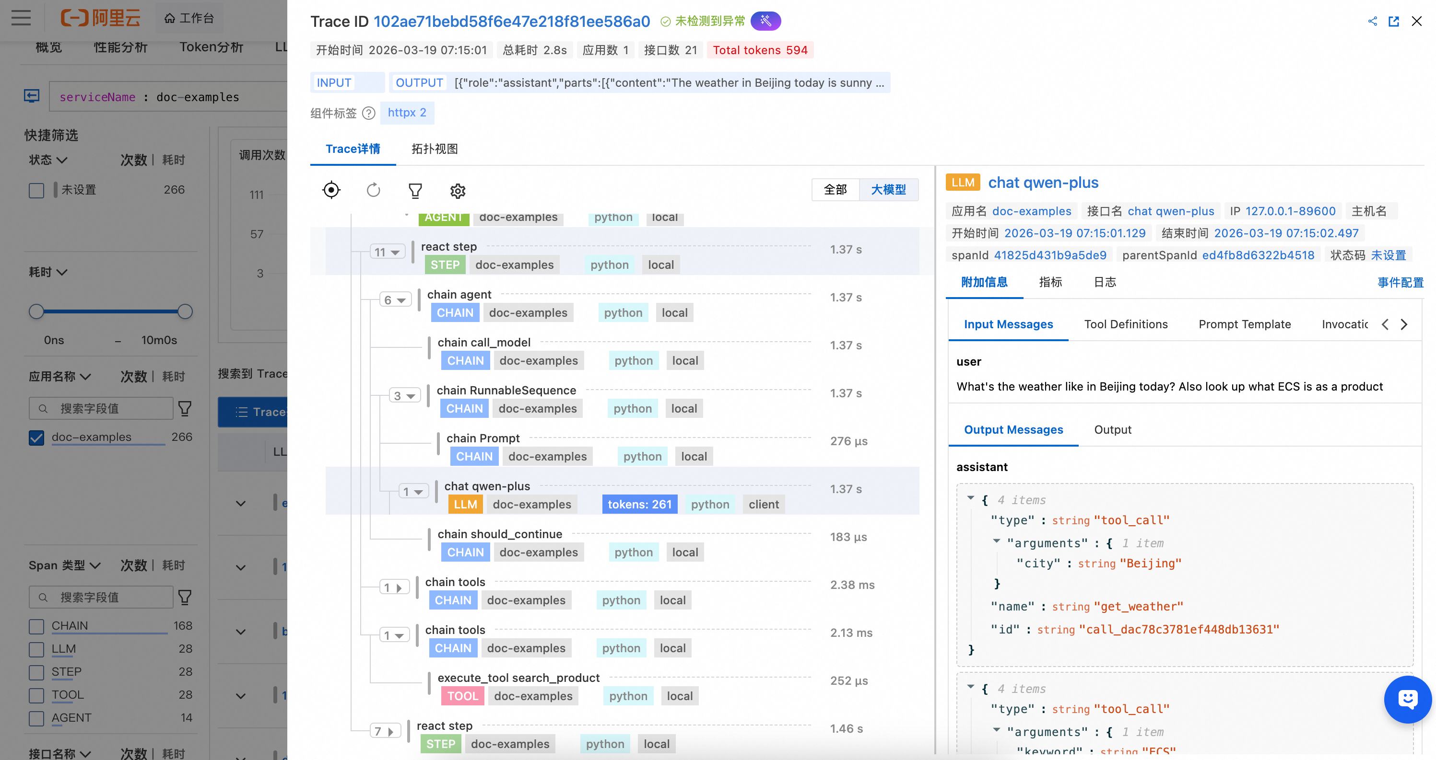Screen dimensions: 1436x760
Task: Switch to the 拓扑视图 tab
Action: [435, 149]
